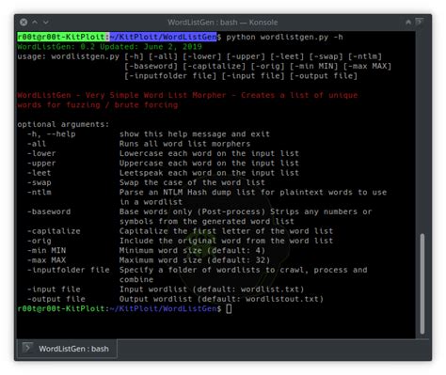Click the '[-baseword]' usage option
The height and width of the screenshot is (375, 446).
tap(151, 66)
